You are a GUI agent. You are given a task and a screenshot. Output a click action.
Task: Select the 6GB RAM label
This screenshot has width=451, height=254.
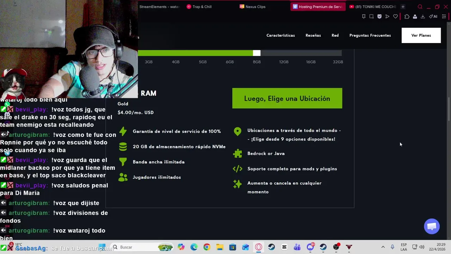(x=230, y=62)
